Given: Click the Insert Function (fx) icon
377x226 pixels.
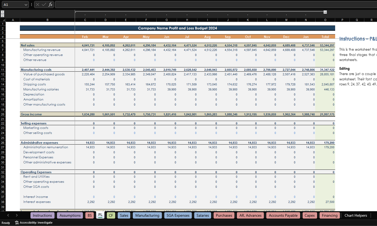Looking at the screenshot, I should 50,4.
